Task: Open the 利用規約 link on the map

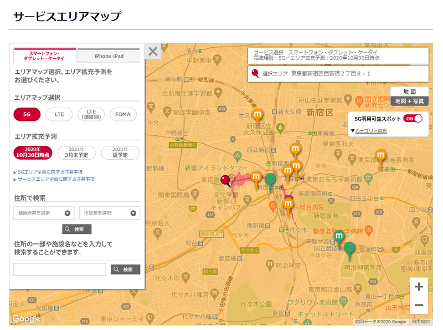Action: (420, 322)
